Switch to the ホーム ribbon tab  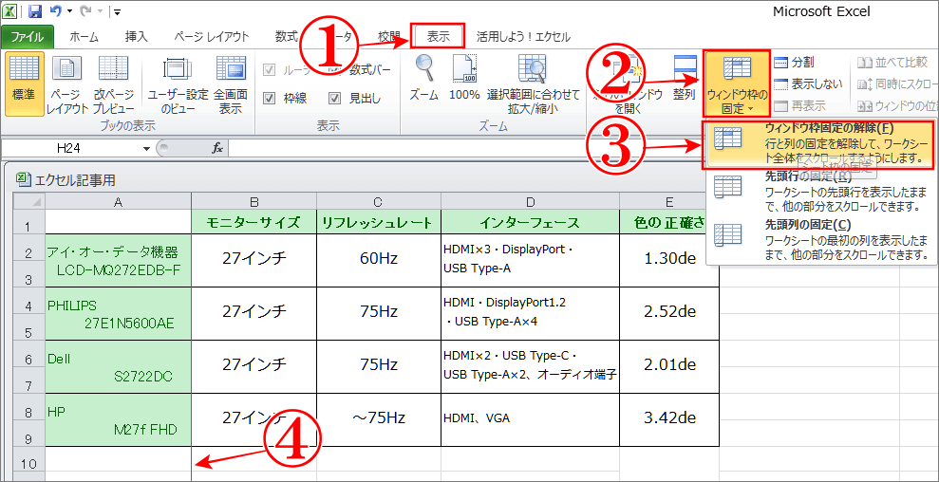pos(85,36)
